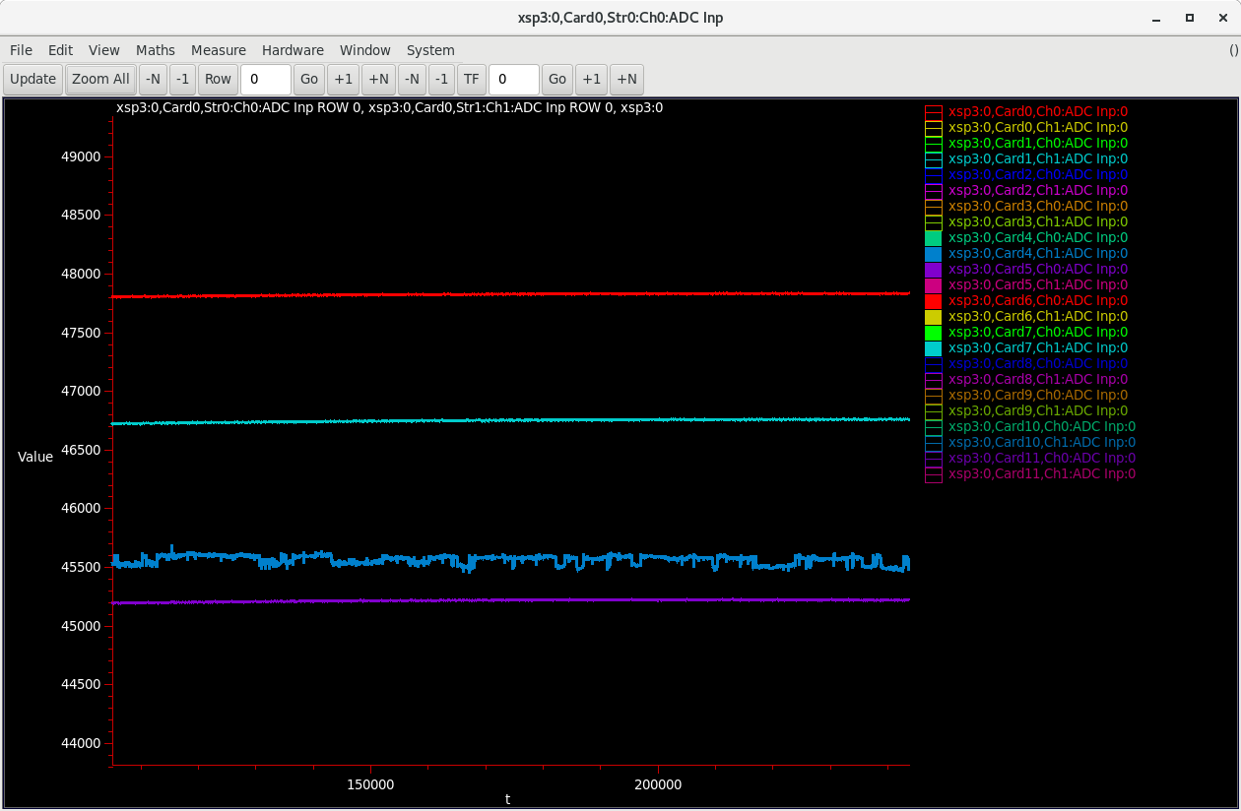This screenshot has height=811, width=1241.
Task: Expand the Hardware menu
Action: pos(293,50)
